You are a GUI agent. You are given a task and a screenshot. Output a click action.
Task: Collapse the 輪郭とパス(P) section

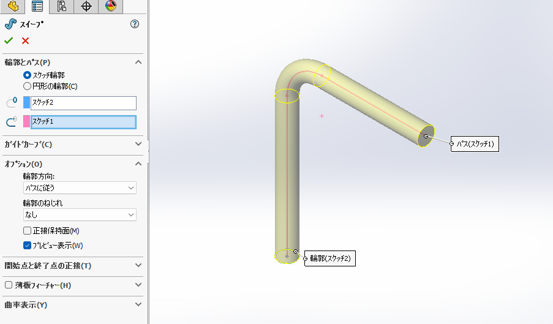pos(138,62)
